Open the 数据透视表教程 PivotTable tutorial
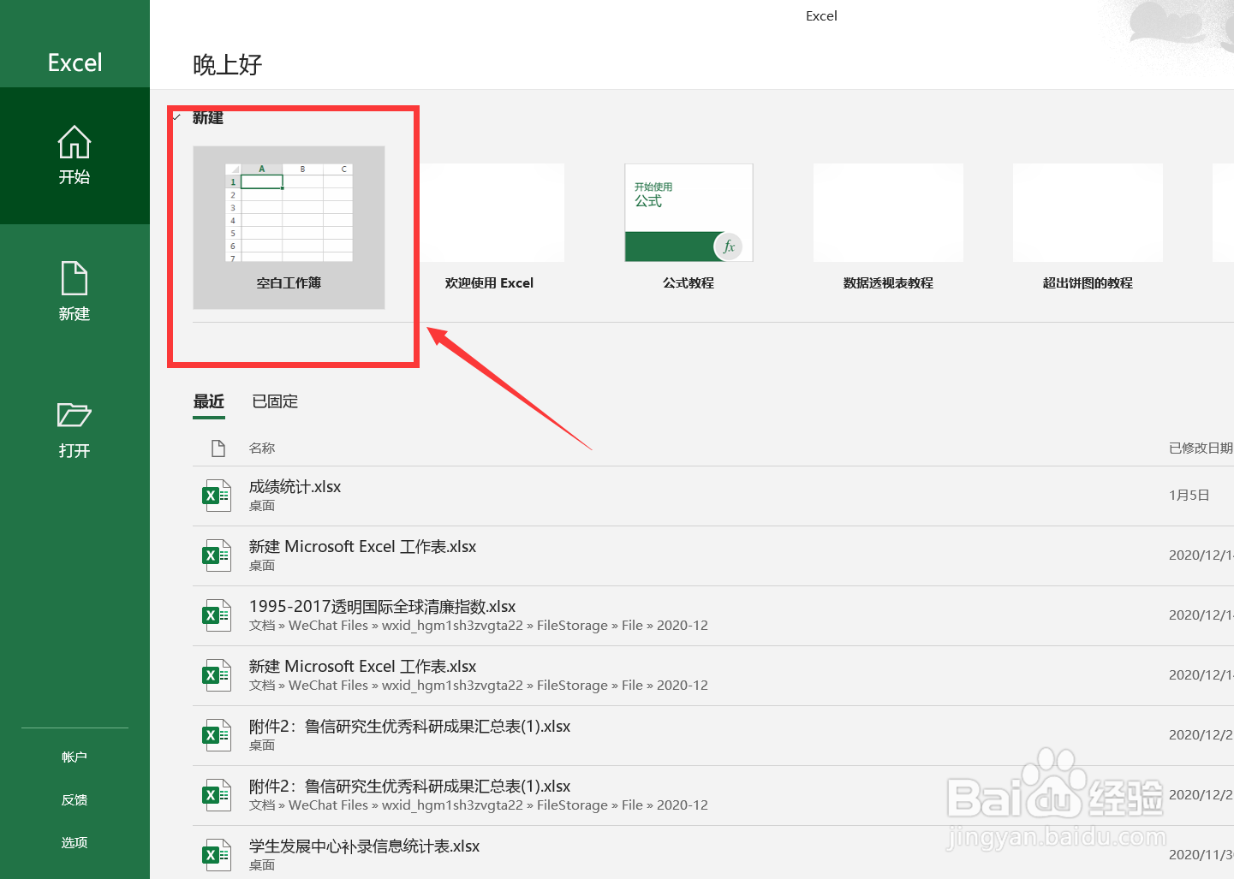1234x879 pixels. [x=887, y=212]
